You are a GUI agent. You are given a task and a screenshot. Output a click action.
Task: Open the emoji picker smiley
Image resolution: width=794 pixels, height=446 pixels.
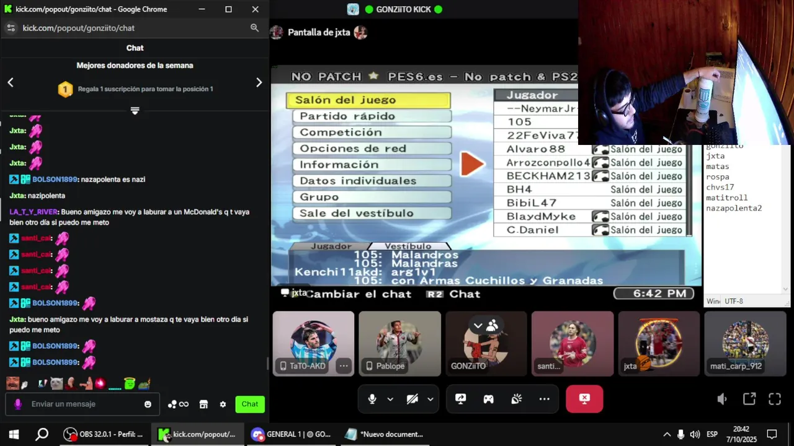pos(148,404)
